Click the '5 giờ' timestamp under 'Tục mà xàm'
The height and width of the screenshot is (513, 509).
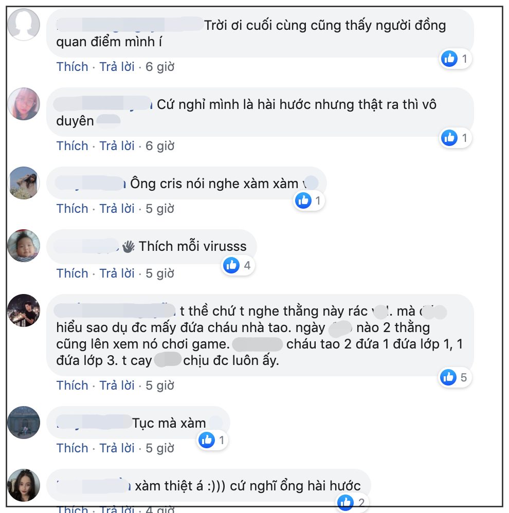coord(160,448)
